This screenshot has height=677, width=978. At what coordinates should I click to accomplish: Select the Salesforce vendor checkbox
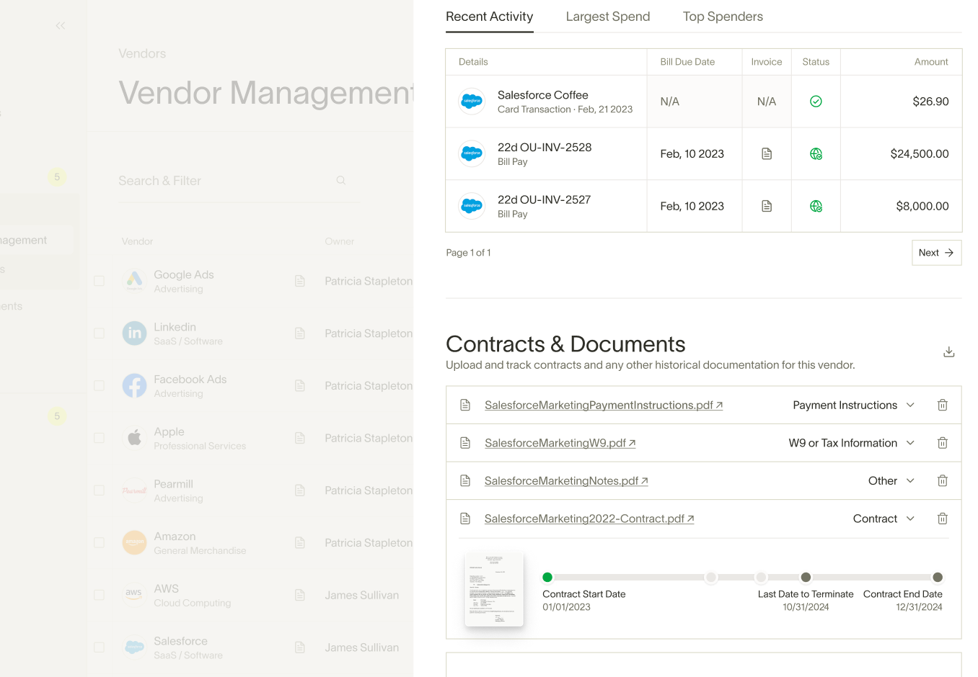tap(100, 647)
